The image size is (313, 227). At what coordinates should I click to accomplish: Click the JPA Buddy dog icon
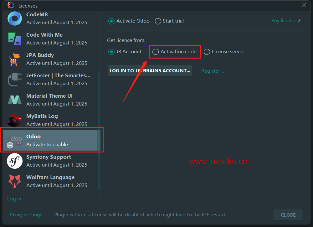click(15, 59)
